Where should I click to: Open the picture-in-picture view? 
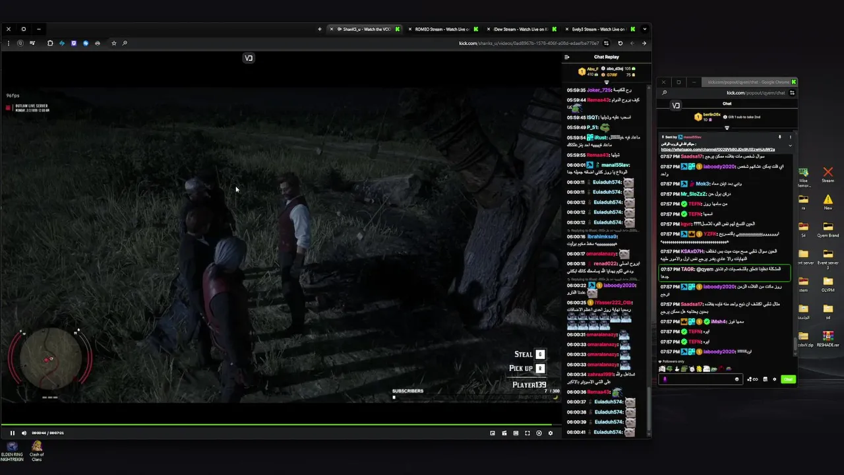pos(493,433)
